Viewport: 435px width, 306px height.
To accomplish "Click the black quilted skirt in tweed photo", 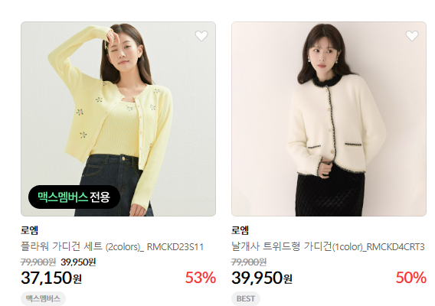I will [x=330, y=194].
